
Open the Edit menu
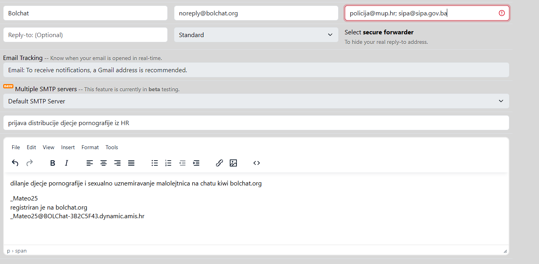click(31, 147)
